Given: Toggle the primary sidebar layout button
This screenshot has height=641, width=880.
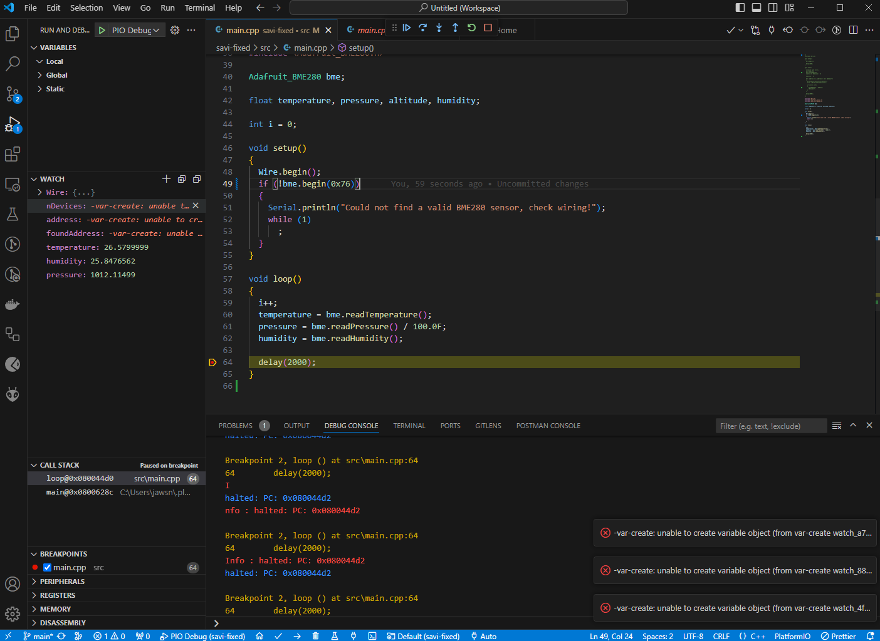Looking at the screenshot, I should [740, 8].
